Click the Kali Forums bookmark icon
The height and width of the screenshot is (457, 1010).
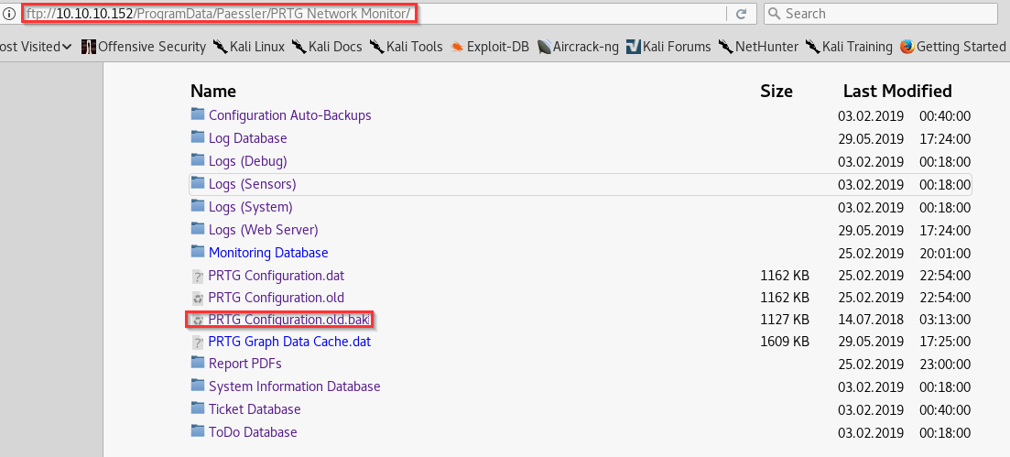tap(633, 47)
